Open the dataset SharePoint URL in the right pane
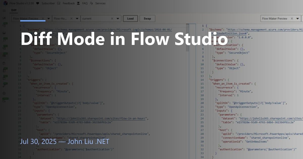The width and height of the screenshot is (303, 159). point(271,118)
